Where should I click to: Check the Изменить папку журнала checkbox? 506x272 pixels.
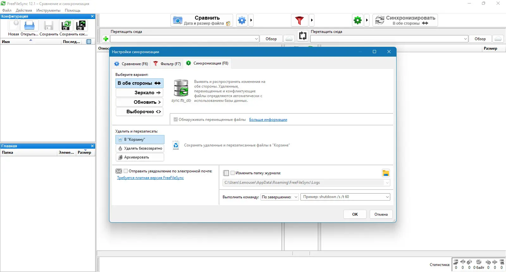[x=232, y=173]
